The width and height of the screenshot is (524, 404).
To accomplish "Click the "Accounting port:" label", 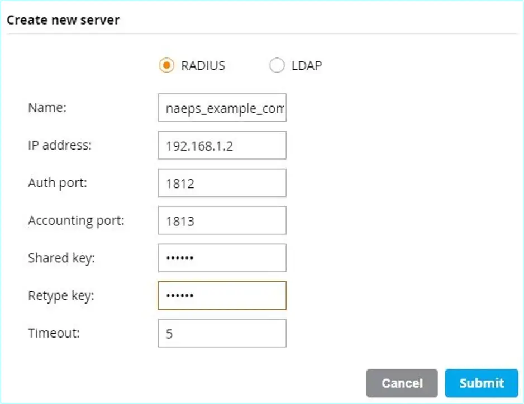I will click(76, 221).
